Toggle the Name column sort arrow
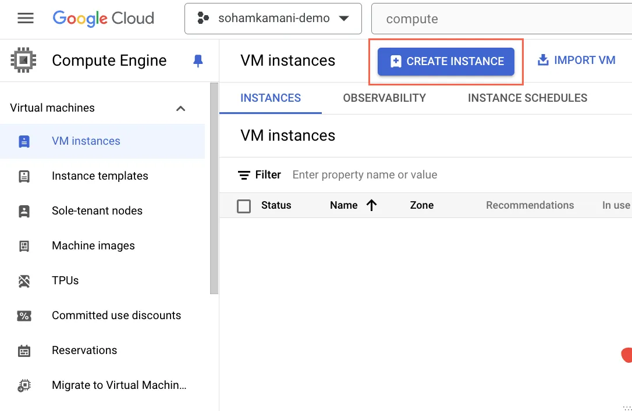632x411 pixels. [371, 205]
